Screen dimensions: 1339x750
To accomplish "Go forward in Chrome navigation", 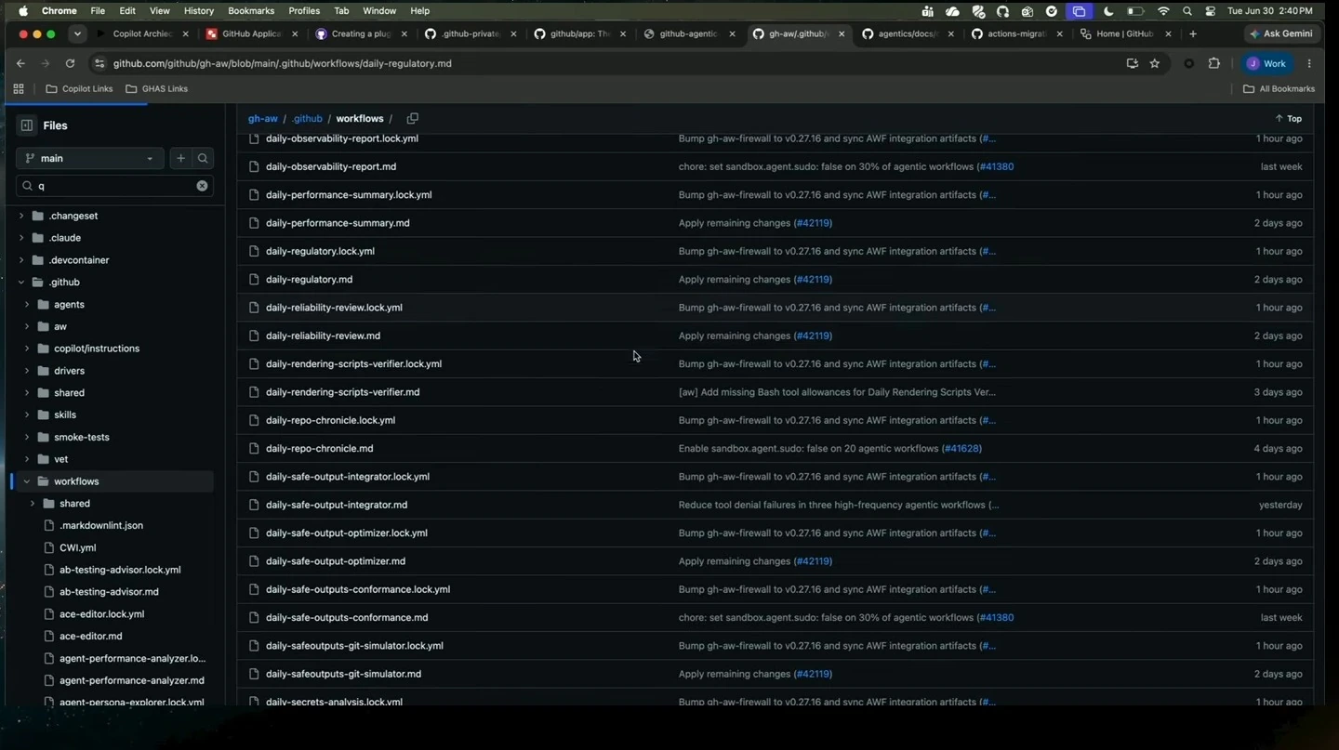I will [x=45, y=63].
